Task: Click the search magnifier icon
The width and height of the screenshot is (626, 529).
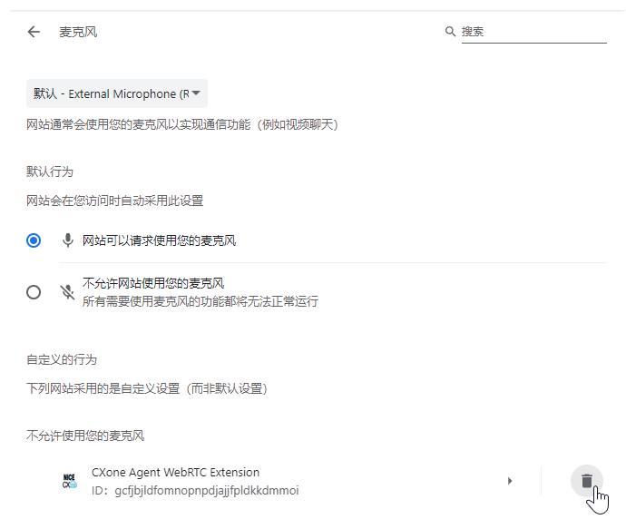Action: point(450,32)
